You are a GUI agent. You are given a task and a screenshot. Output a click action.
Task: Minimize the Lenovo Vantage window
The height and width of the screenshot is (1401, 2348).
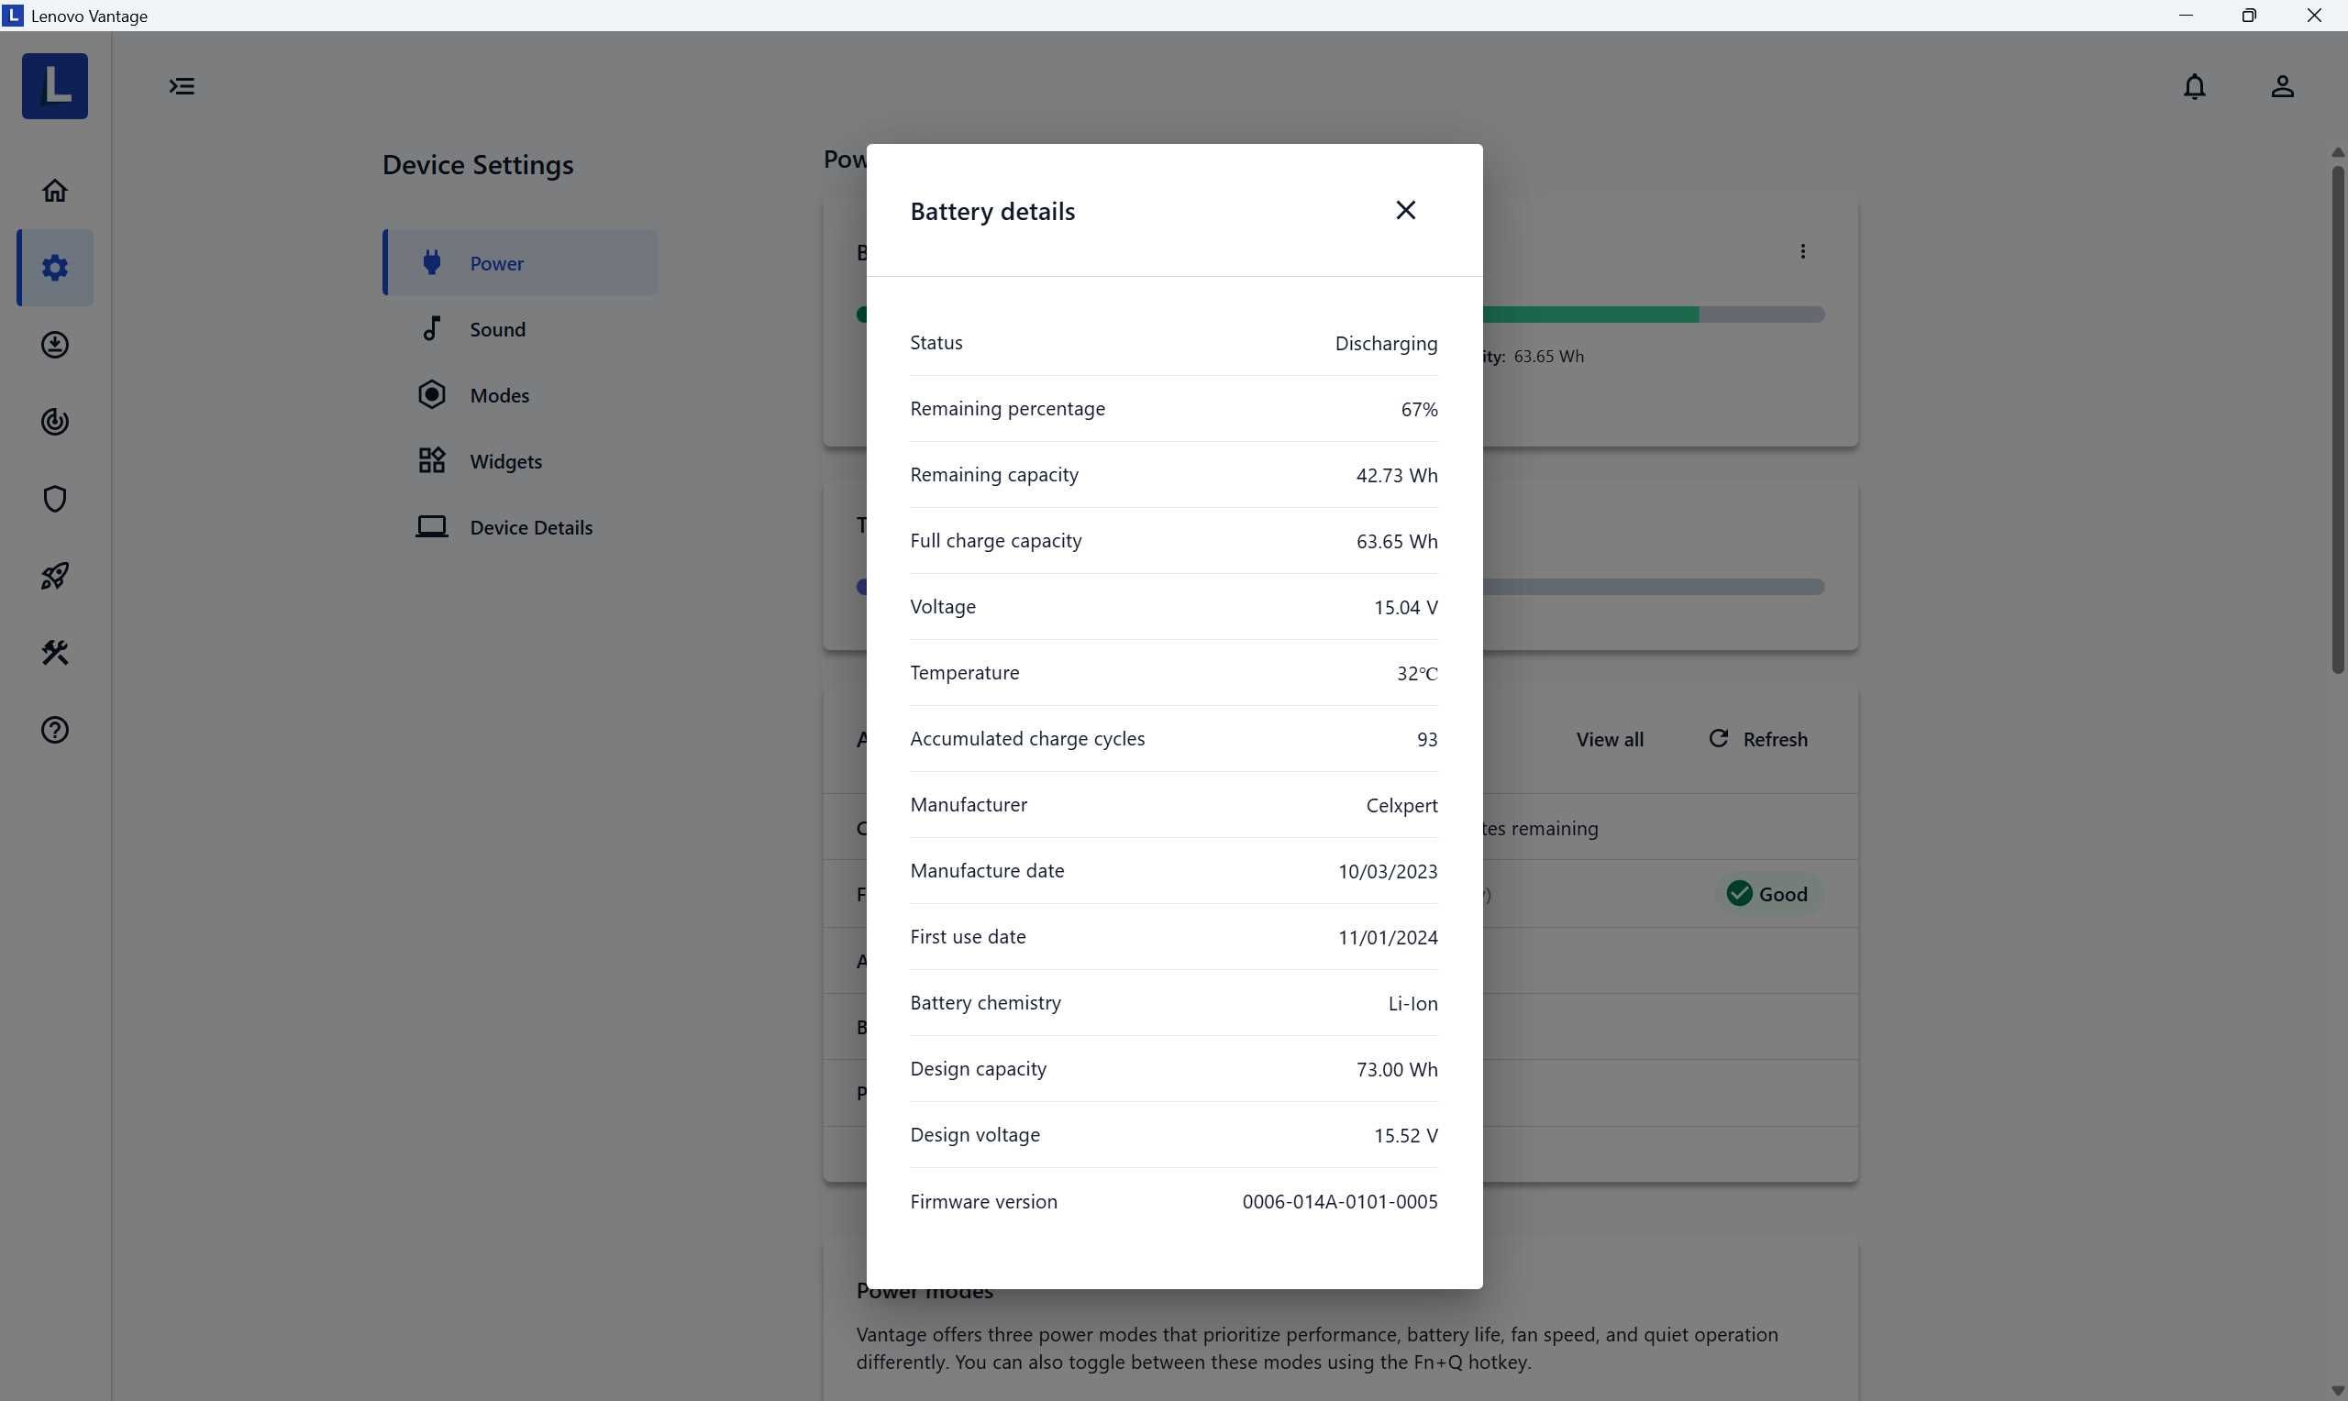pos(2185,15)
